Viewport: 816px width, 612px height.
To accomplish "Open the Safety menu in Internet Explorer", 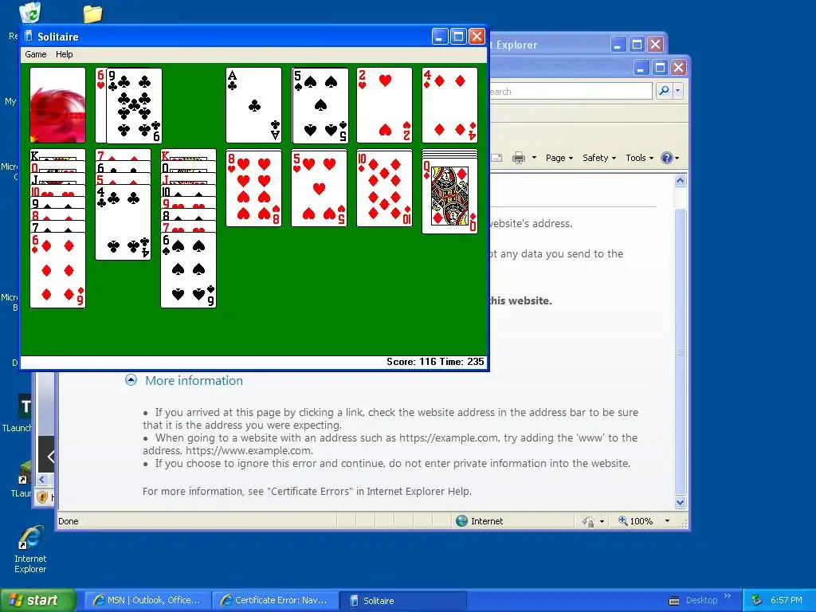I will tap(599, 158).
